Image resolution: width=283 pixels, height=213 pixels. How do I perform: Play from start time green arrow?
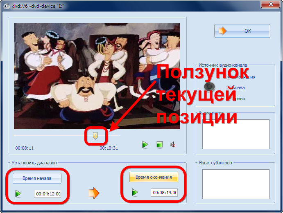click(x=18, y=193)
